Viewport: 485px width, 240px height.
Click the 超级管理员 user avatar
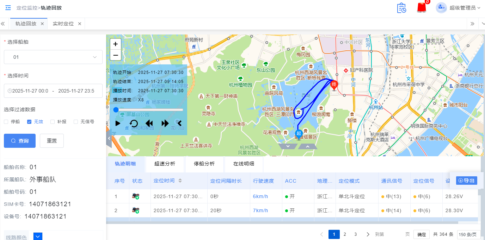(x=441, y=8)
